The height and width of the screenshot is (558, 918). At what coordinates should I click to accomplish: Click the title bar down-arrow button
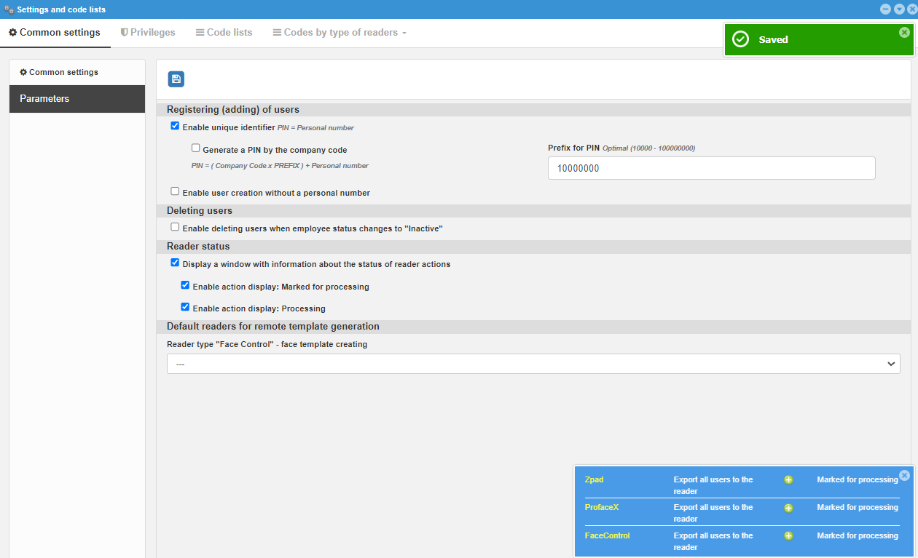[x=899, y=9]
